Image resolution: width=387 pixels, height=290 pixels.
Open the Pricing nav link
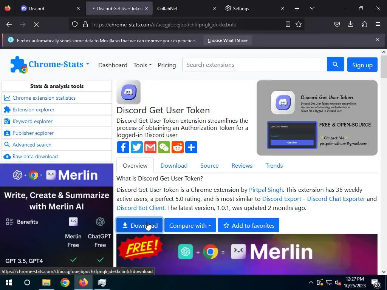click(x=167, y=65)
